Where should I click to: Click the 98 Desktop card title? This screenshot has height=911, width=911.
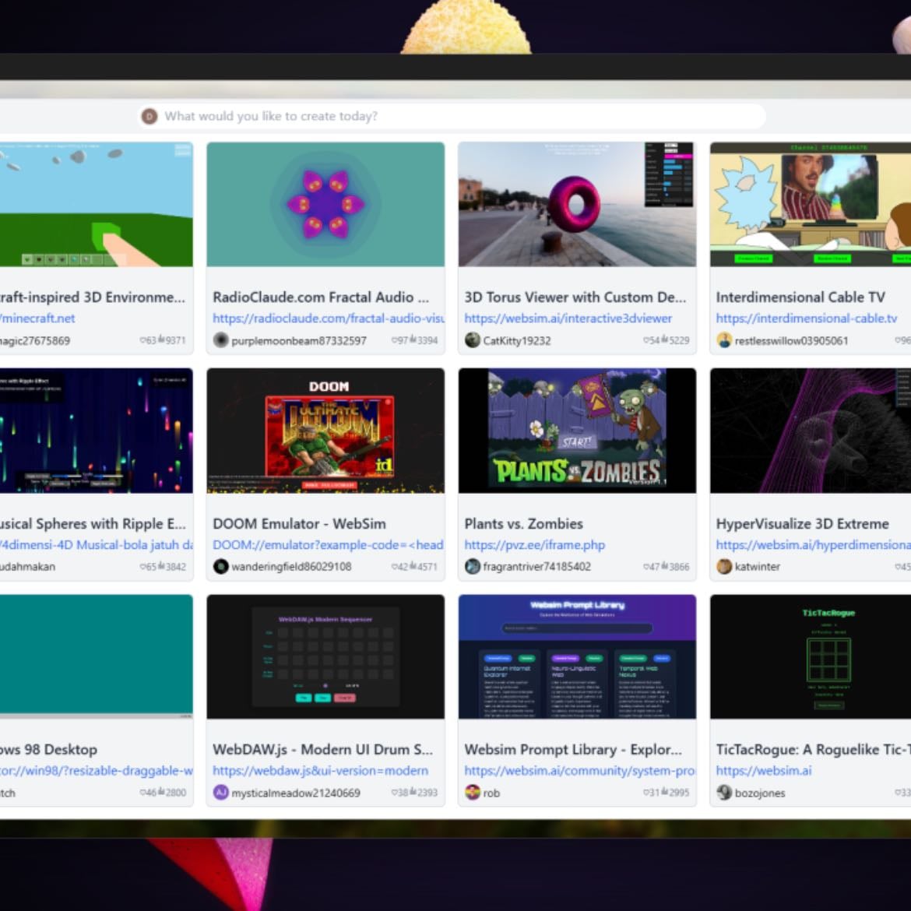tap(49, 750)
